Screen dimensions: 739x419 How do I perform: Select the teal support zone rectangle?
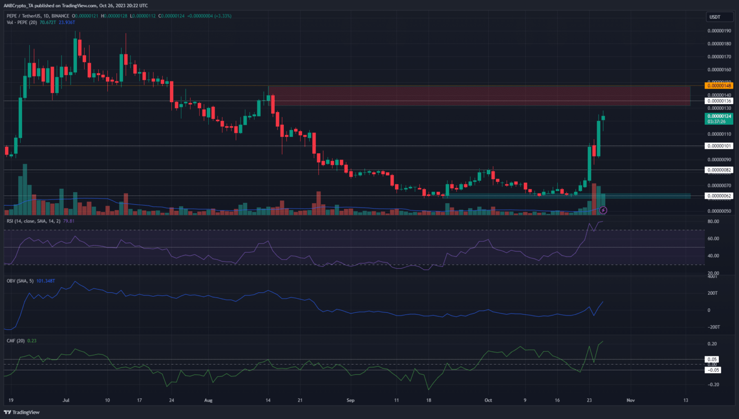click(x=568, y=196)
